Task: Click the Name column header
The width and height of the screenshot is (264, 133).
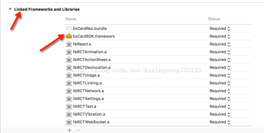Action: 71,19
